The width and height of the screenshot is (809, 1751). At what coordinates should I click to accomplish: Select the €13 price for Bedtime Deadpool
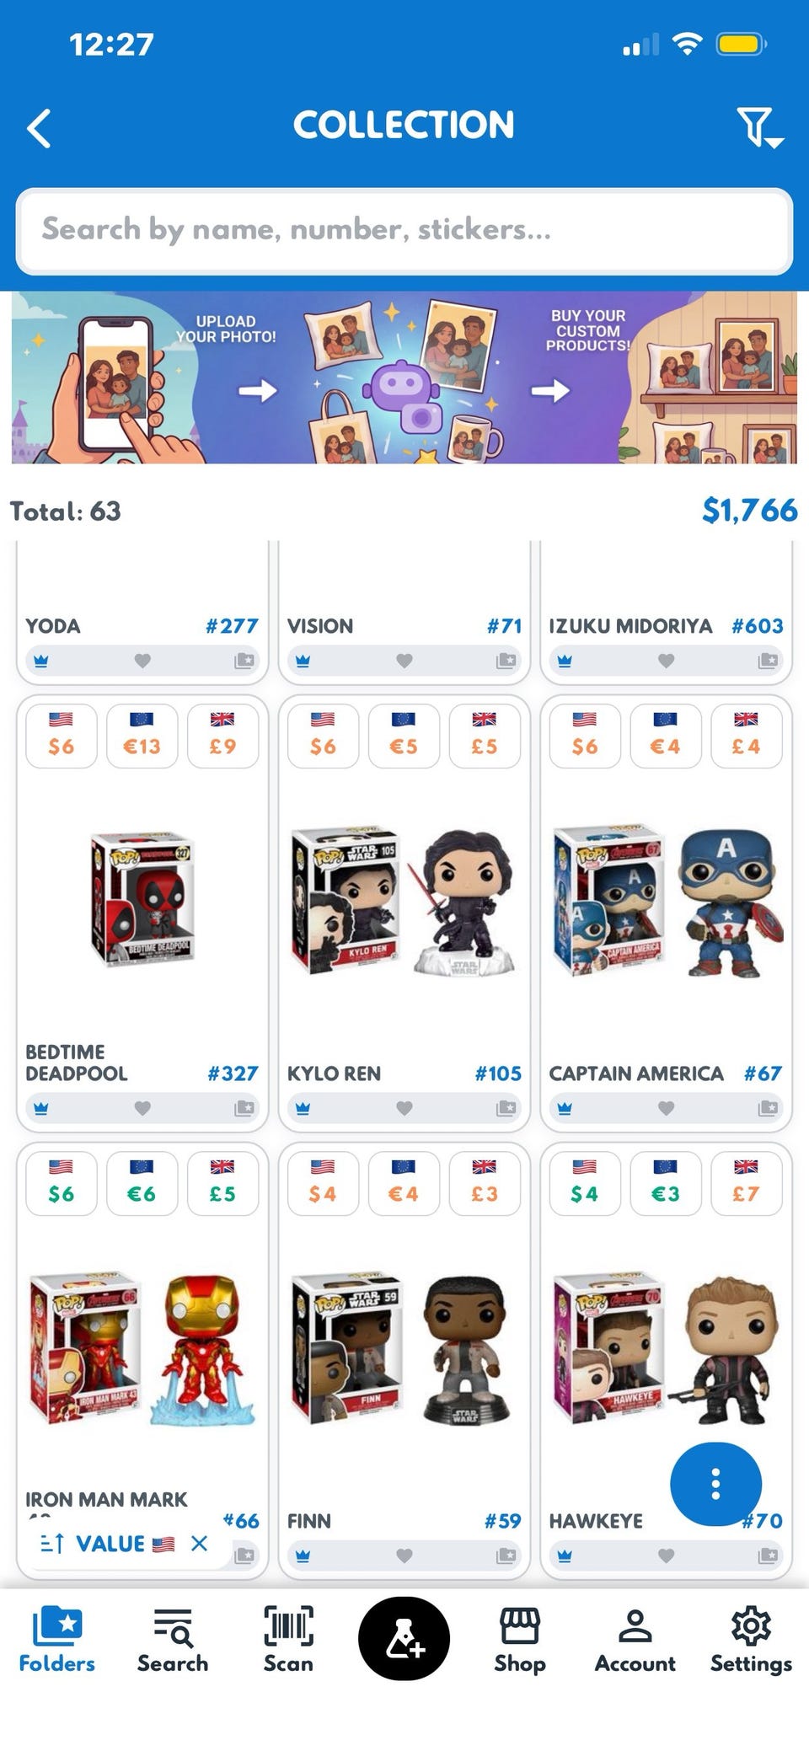pos(142,736)
